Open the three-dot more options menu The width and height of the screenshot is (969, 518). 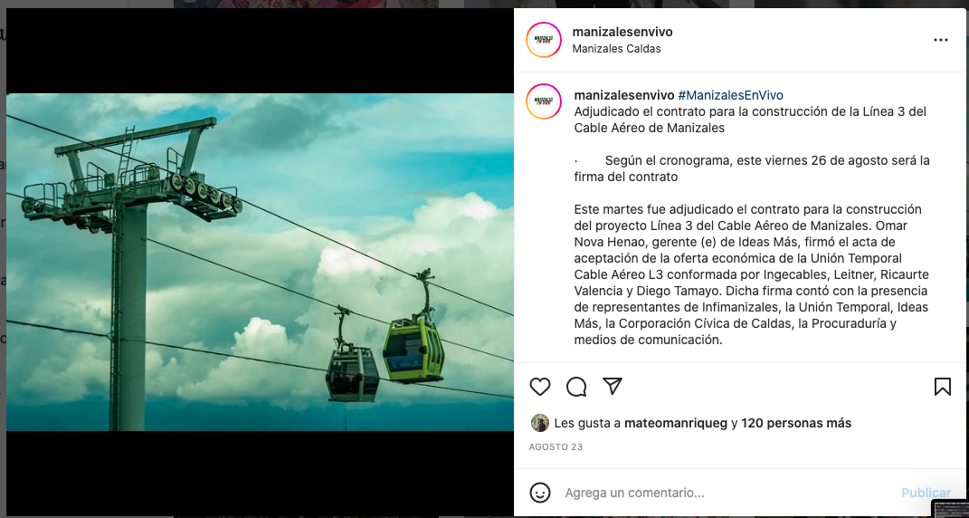[x=941, y=40]
